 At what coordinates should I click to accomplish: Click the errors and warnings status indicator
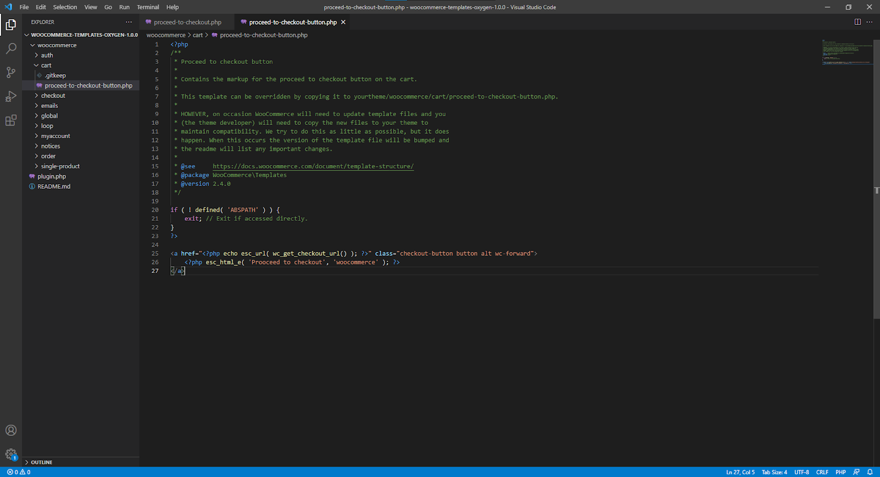tap(19, 472)
